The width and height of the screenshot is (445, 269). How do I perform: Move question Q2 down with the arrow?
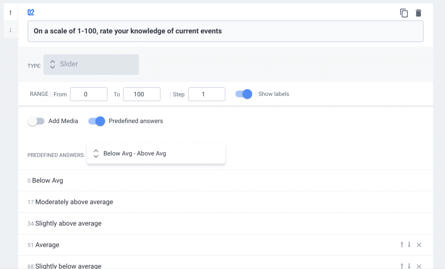click(10, 30)
